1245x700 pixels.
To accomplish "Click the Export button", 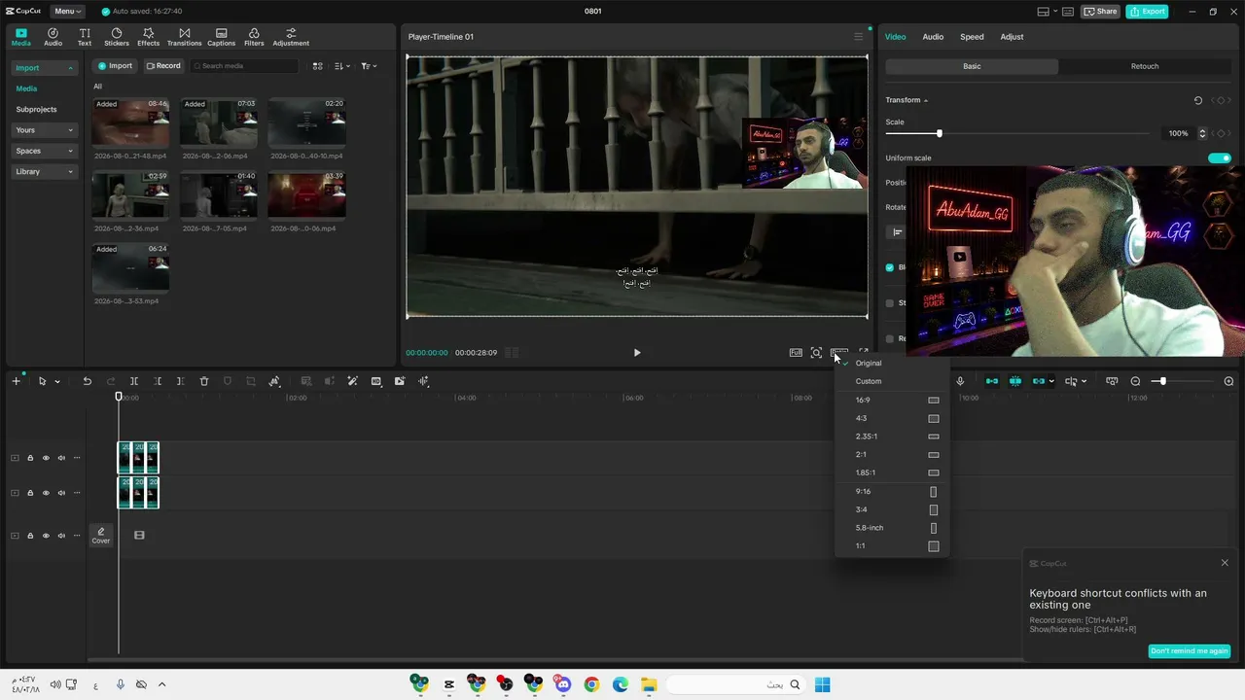I will [x=1148, y=12].
